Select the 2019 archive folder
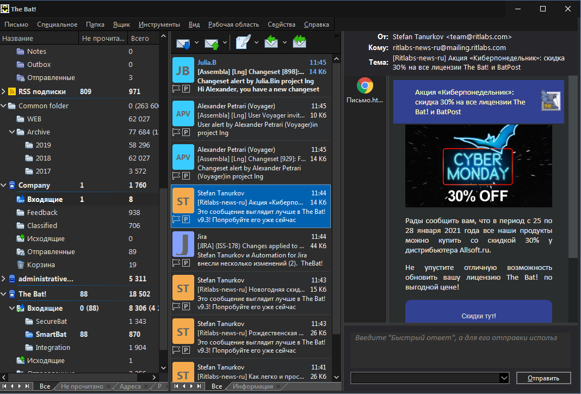The image size is (581, 394). [x=44, y=145]
